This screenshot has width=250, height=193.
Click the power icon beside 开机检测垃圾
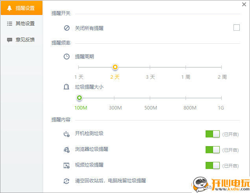pos(66,134)
